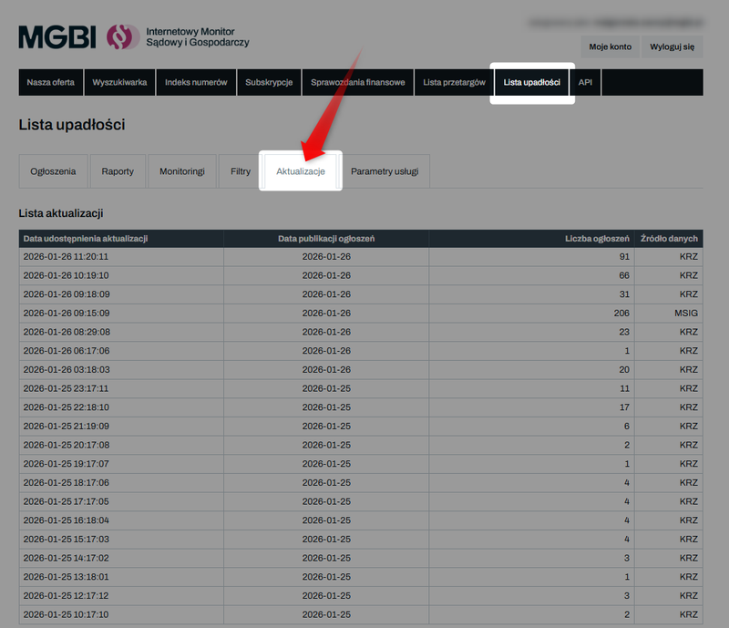The height and width of the screenshot is (628, 729).
Task: Select Subskrypcje in main navigation
Action: [269, 82]
